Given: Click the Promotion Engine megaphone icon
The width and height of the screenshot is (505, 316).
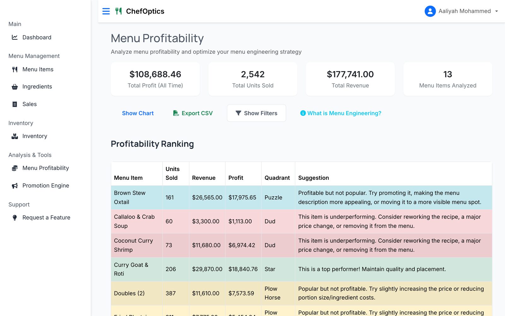Looking at the screenshot, I should coord(15,186).
